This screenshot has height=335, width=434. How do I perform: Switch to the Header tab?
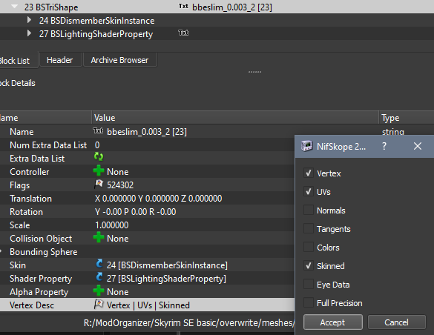tap(61, 60)
